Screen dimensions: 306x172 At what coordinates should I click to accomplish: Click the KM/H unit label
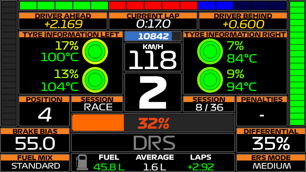[153, 47]
